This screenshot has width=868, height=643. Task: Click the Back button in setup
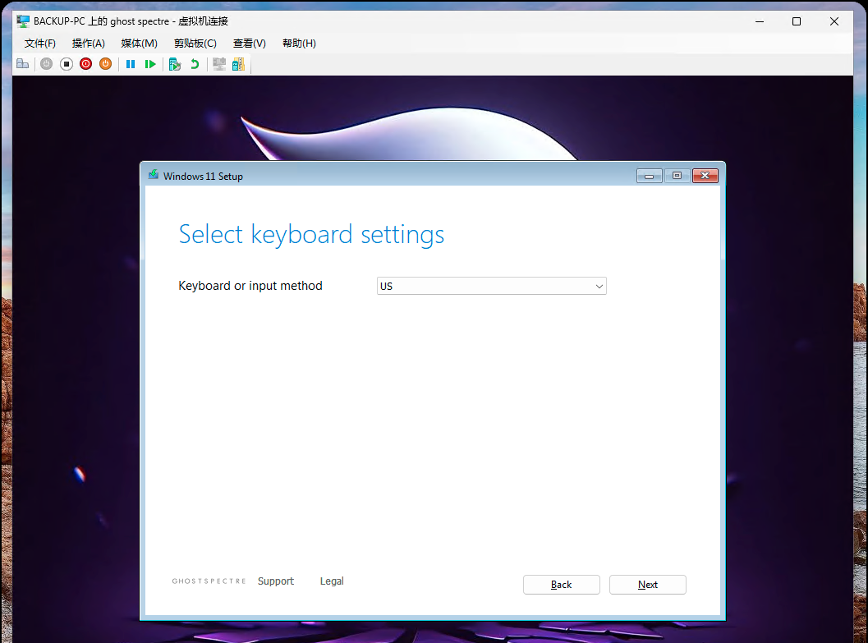561,584
